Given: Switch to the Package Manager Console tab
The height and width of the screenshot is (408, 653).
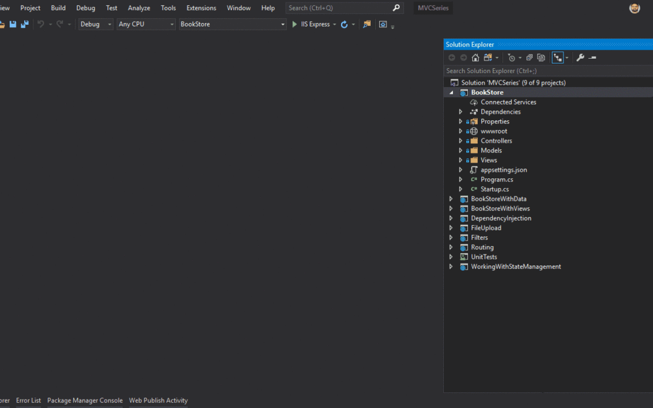Looking at the screenshot, I should [85, 400].
